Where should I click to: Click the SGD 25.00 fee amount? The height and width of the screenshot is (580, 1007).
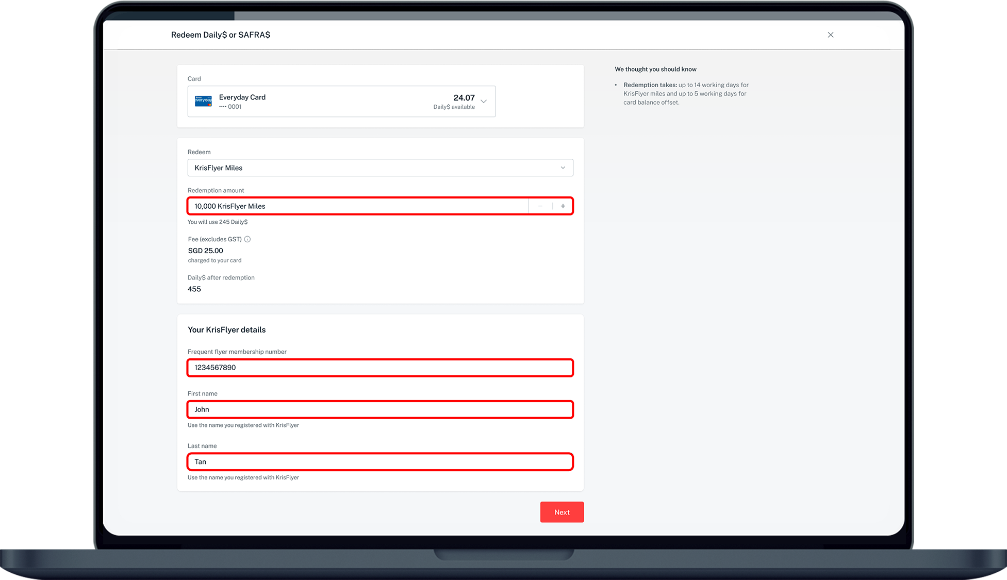(x=205, y=251)
